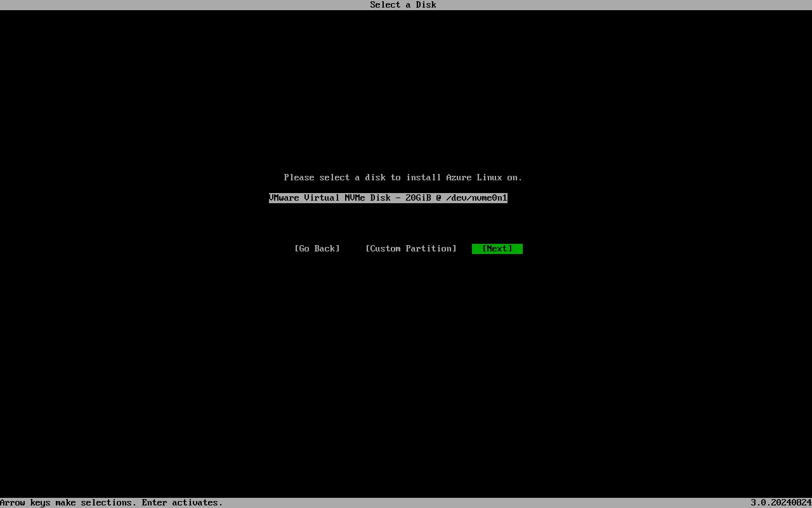Activate the green [Next] button
This screenshot has width=812, height=508.
pyautogui.click(x=497, y=248)
